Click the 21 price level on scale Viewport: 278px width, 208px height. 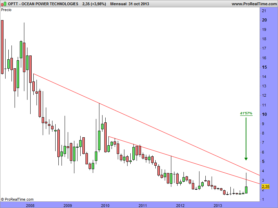coord(264,11)
